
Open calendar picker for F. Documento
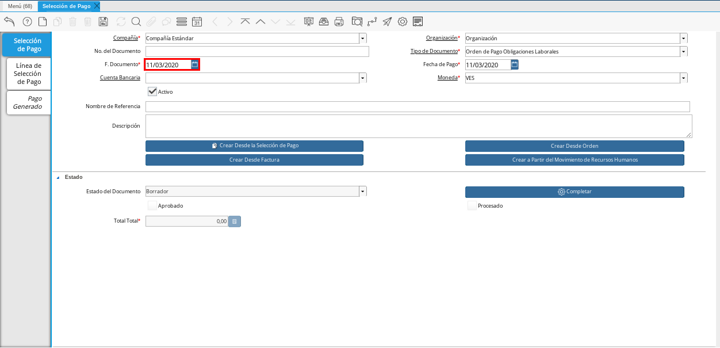[x=195, y=65]
